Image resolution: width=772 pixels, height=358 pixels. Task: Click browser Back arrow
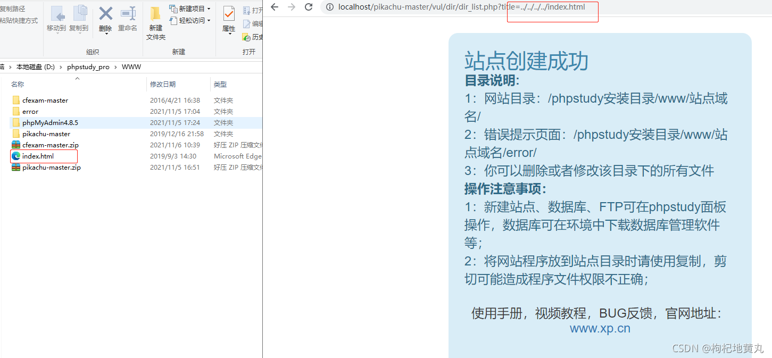pyautogui.click(x=275, y=7)
